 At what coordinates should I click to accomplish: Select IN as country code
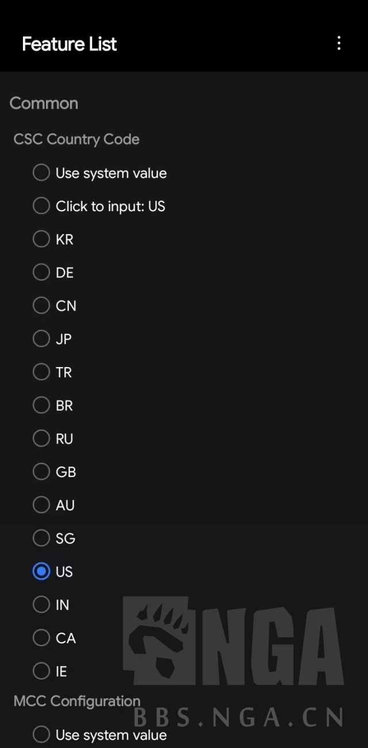click(x=41, y=605)
